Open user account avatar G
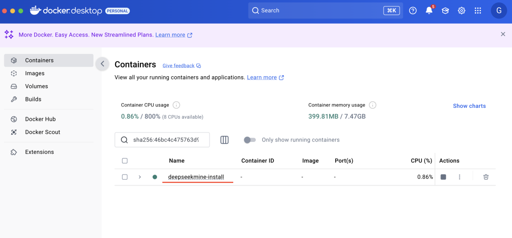Viewport: 512px width, 238px height. click(x=499, y=10)
